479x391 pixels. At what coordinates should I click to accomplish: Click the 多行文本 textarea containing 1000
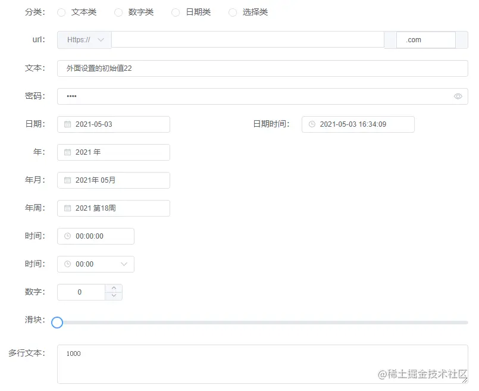(x=262, y=364)
